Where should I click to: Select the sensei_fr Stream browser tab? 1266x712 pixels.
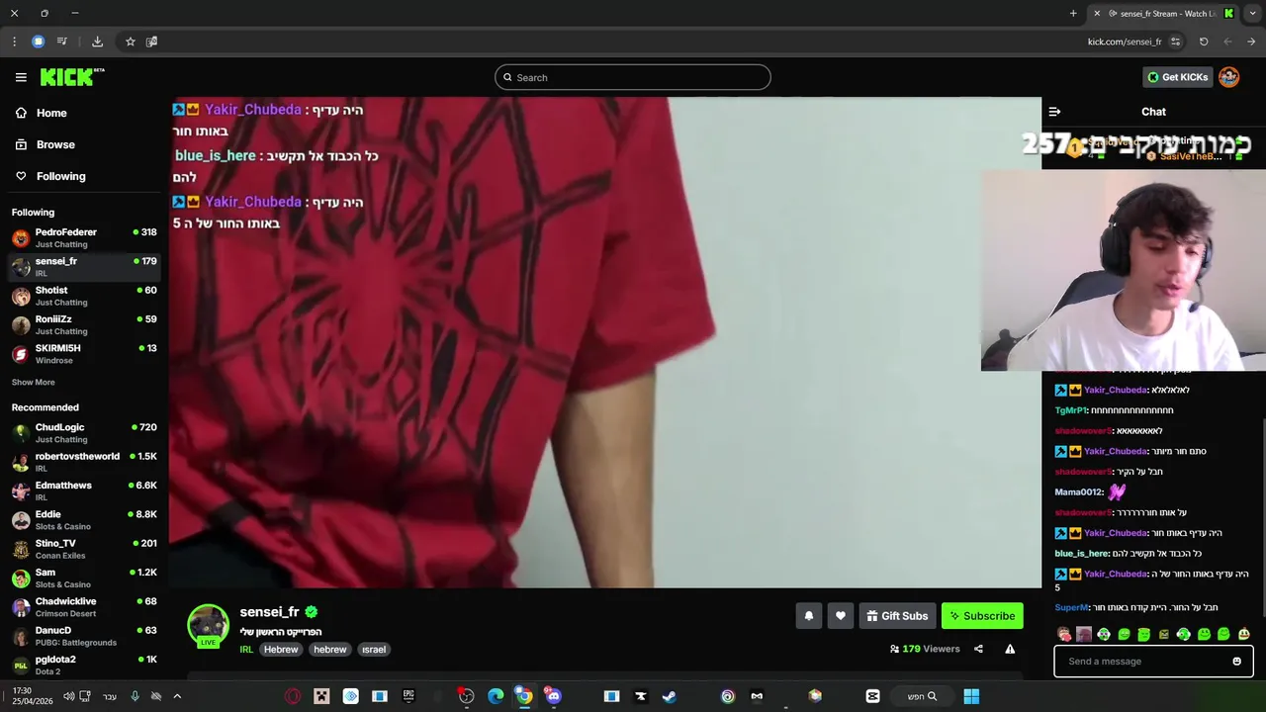tap(1163, 13)
